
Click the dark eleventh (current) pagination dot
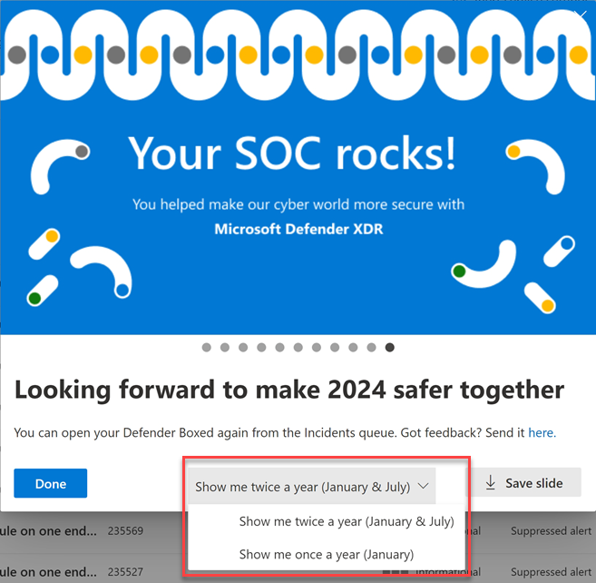[x=390, y=348]
